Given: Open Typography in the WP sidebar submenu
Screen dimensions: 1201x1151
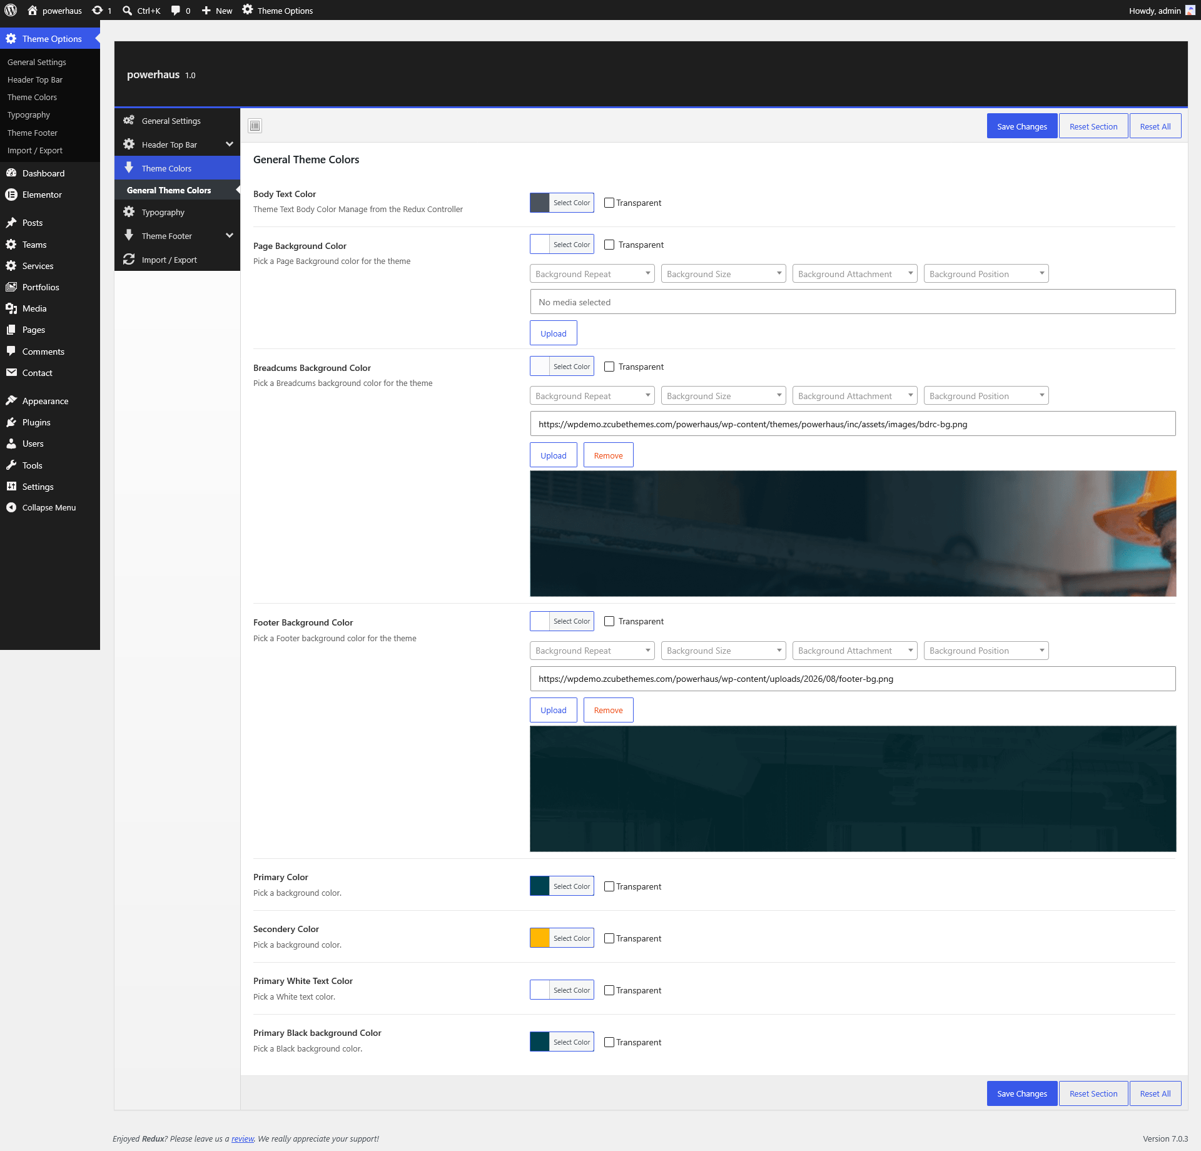Looking at the screenshot, I should 29,115.
